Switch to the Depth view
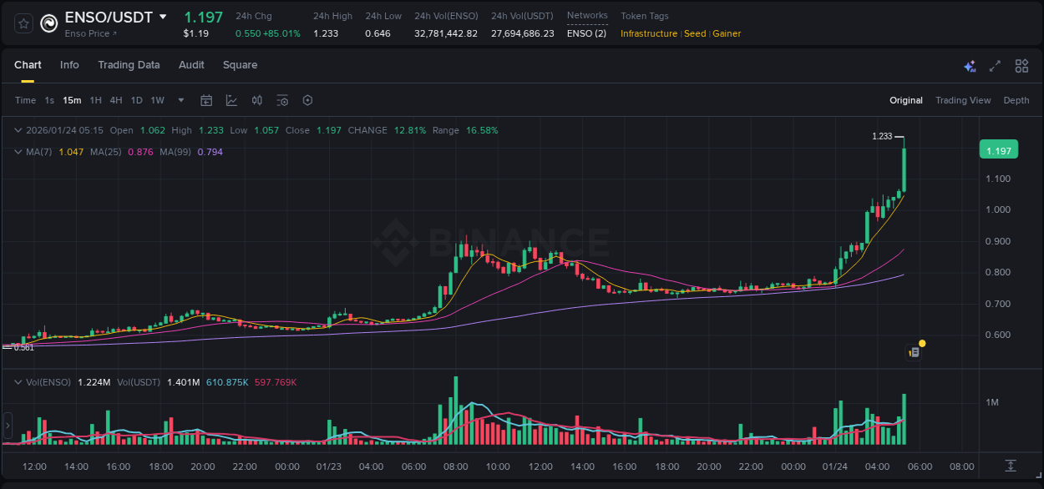The image size is (1044, 489). (x=1016, y=100)
